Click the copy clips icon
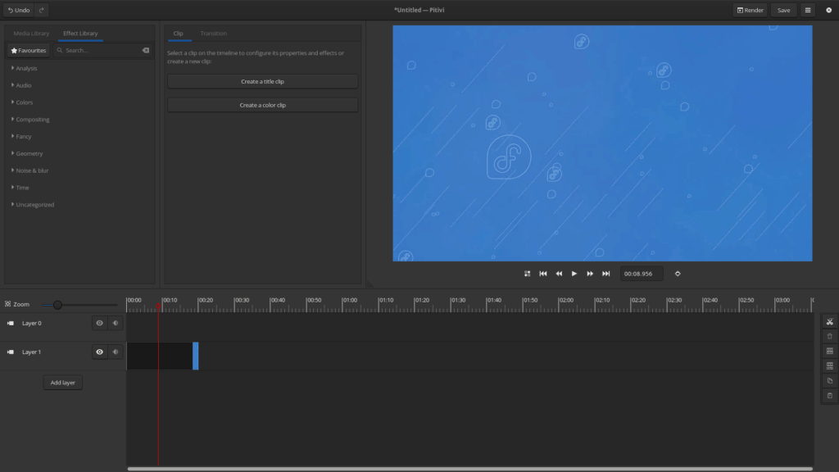Image resolution: width=839 pixels, height=472 pixels. [829, 381]
